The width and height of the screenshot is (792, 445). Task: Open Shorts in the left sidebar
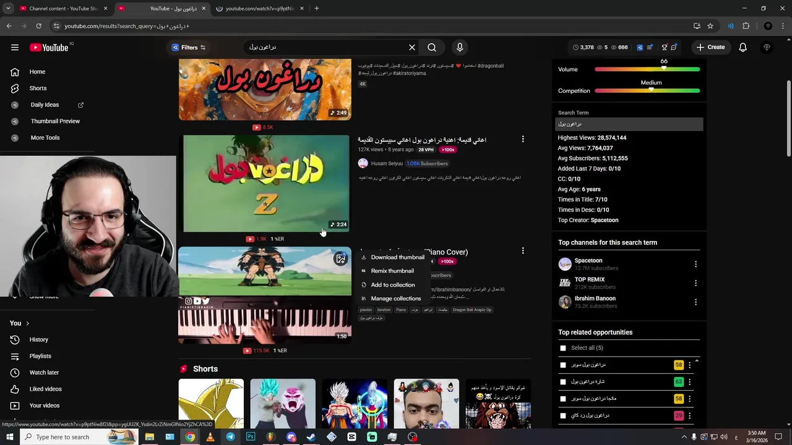pos(38,88)
